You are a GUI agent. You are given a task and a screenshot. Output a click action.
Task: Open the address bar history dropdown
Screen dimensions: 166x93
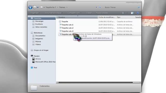click(96, 7)
